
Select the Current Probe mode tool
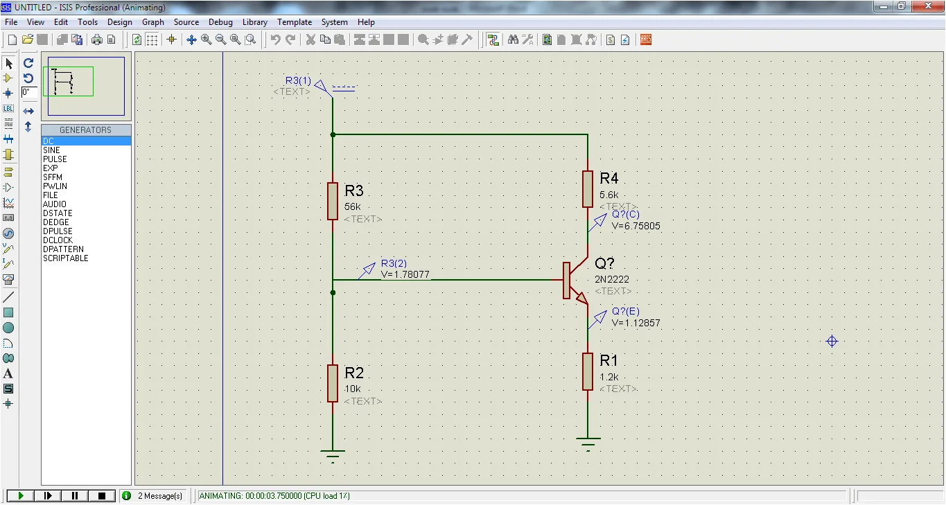[9, 264]
